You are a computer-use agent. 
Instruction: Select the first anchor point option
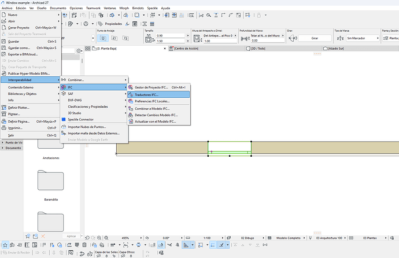pyautogui.click(x=103, y=38)
